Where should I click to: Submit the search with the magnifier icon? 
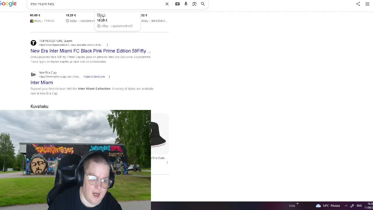[x=203, y=4]
